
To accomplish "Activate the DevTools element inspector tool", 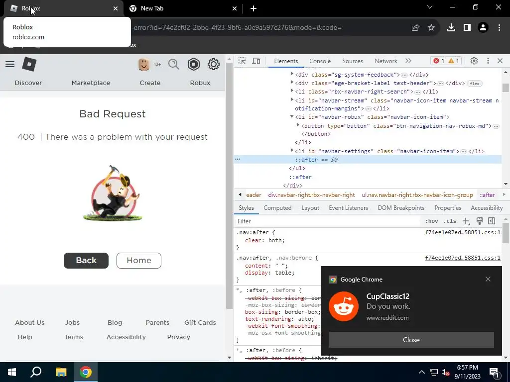I will click(x=242, y=61).
